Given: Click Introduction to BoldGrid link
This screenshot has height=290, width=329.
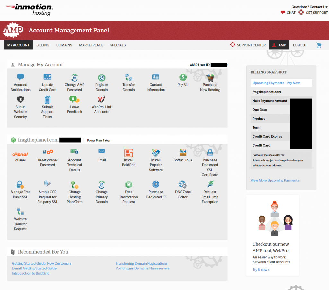Looking at the screenshot, I should 31,273.
